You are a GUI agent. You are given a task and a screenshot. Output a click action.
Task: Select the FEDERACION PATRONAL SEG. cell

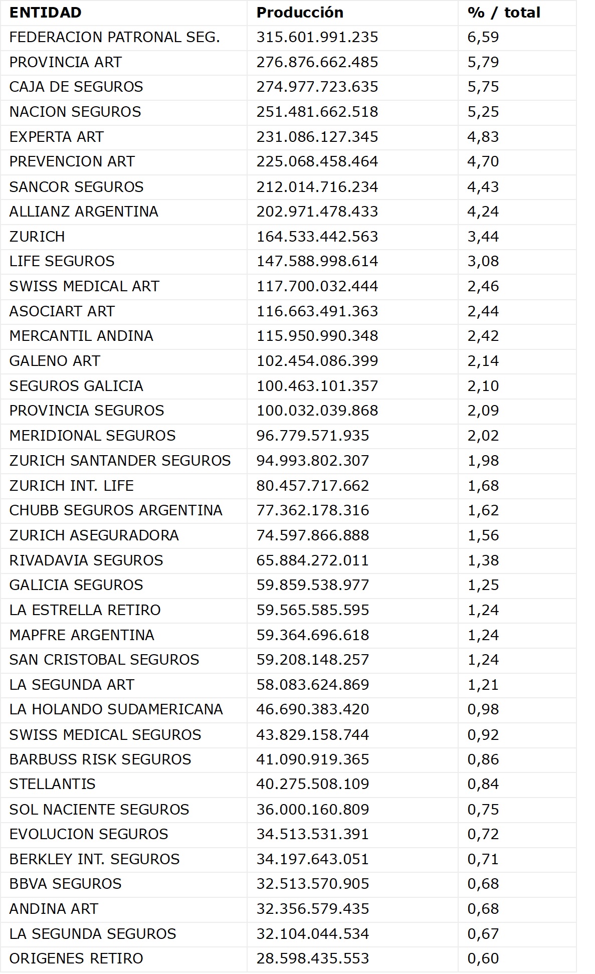[114, 37]
